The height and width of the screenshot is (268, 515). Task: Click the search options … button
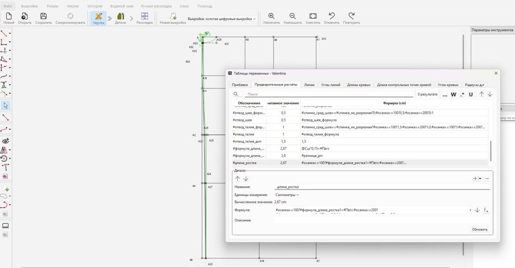click(445, 94)
